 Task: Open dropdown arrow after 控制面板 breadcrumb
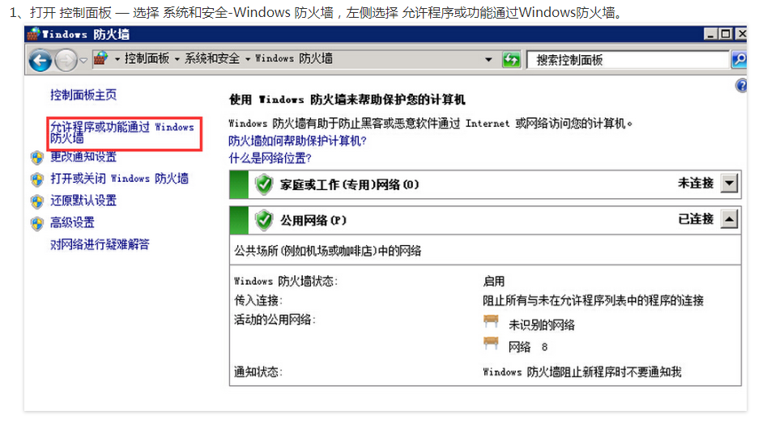177,59
